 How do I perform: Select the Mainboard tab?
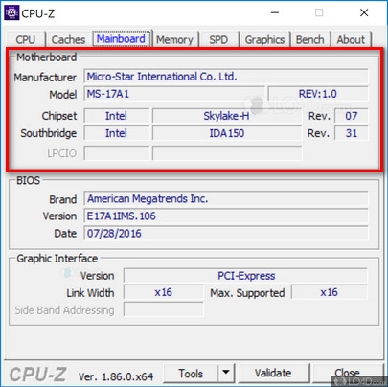click(121, 39)
